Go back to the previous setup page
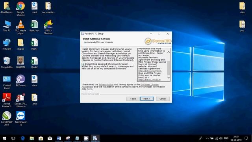252x142 pixels. pos(133,99)
